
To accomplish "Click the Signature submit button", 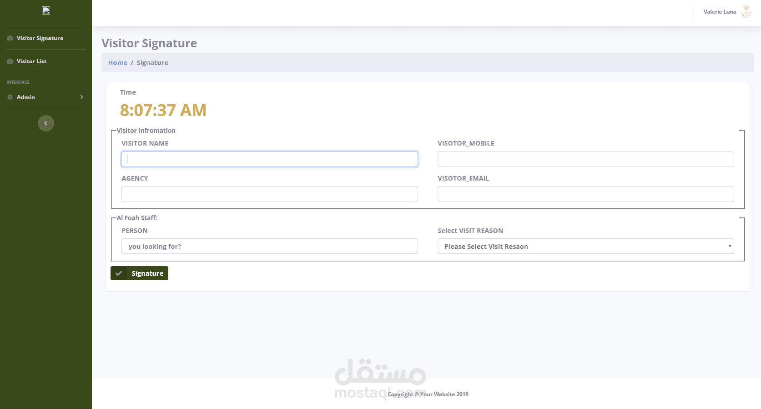I will (x=139, y=273).
